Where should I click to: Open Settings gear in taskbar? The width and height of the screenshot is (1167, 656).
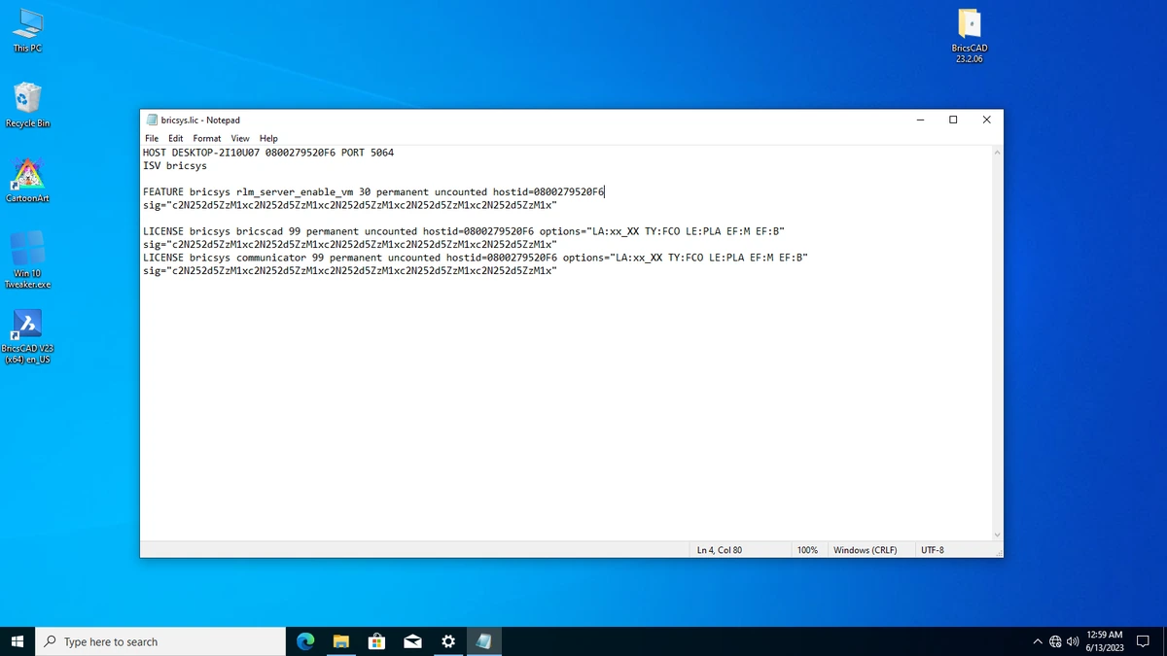coord(447,641)
